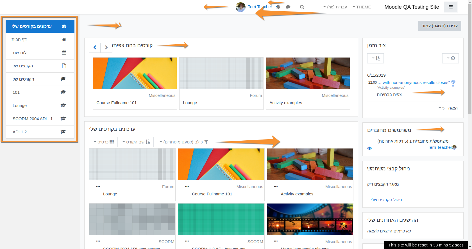This screenshot has height=249, width=472.
Task: Click the view choices link under the Activity examples event
Action: pyautogui.click(x=389, y=95)
